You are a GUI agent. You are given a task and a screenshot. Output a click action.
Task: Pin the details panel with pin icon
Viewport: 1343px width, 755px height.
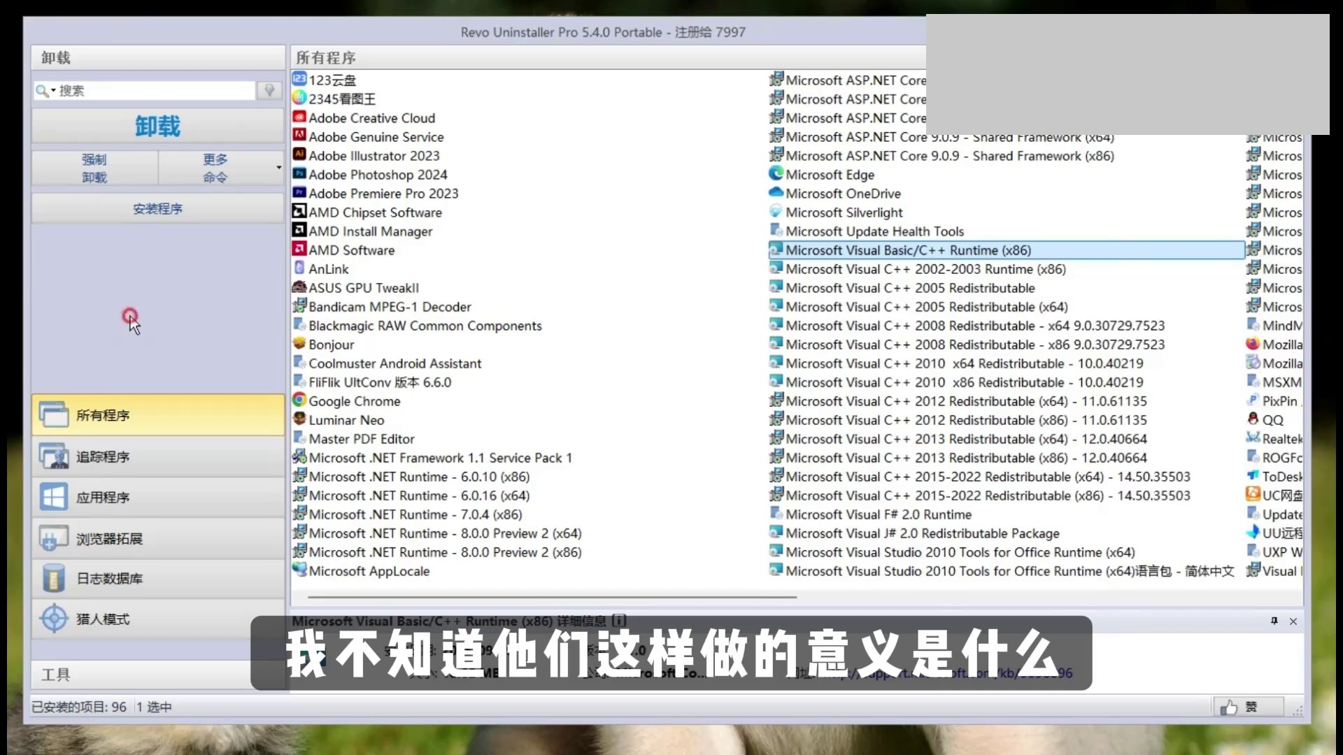1274,621
